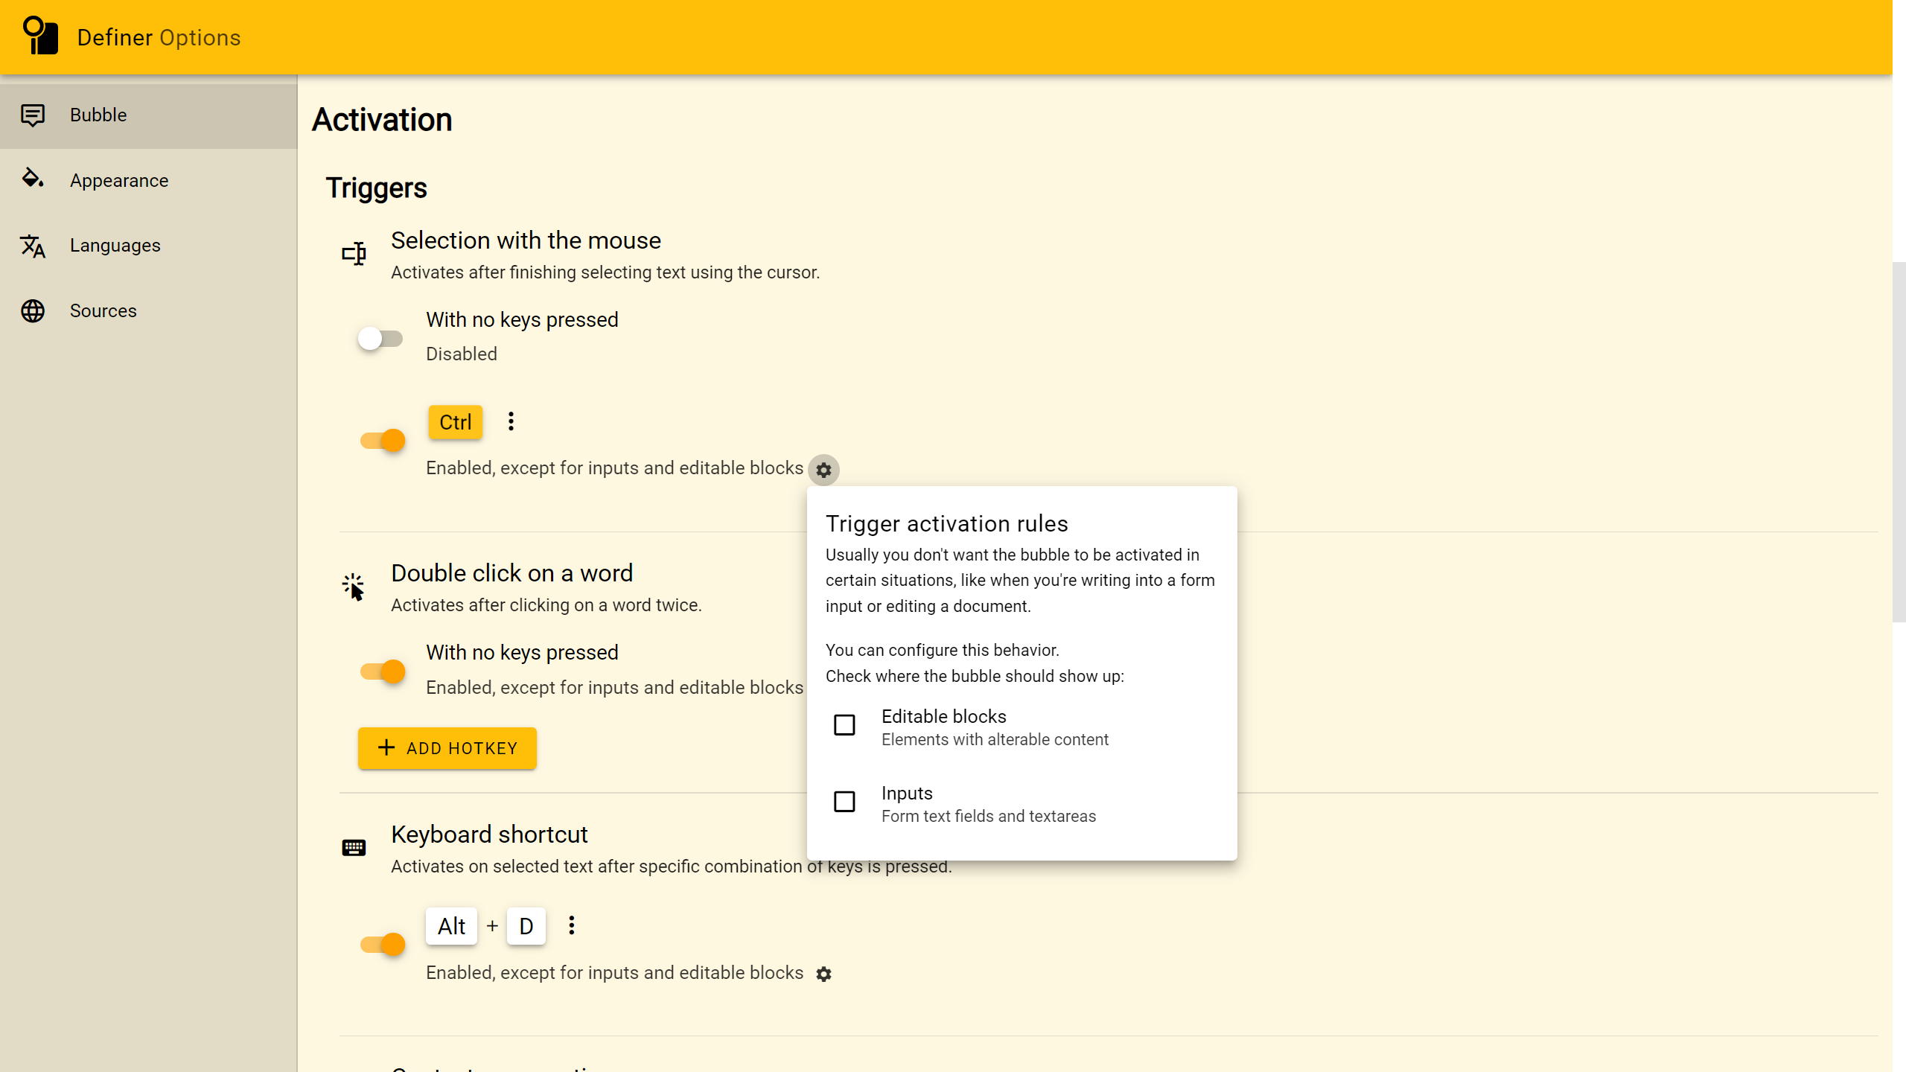
Task: Expand the Bubble menu item
Action: coord(148,114)
